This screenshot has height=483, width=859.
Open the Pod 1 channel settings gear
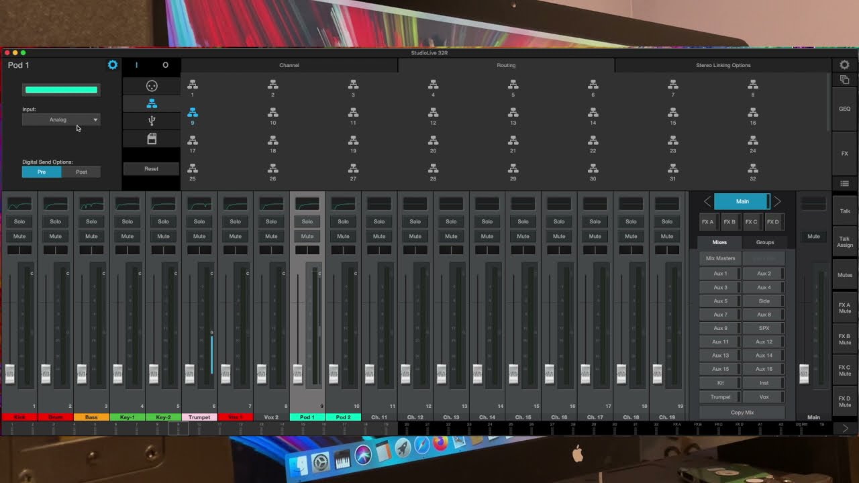[113, 65]
